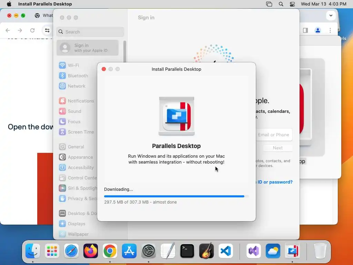Click the forgot ID or password link

click(x=274, y=182)
